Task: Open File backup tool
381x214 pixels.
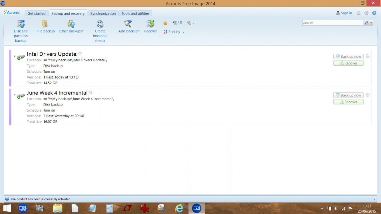Action: click(45, 24)
